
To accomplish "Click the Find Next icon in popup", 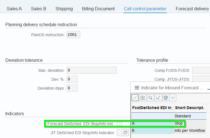I will click(x=158, y=98).
